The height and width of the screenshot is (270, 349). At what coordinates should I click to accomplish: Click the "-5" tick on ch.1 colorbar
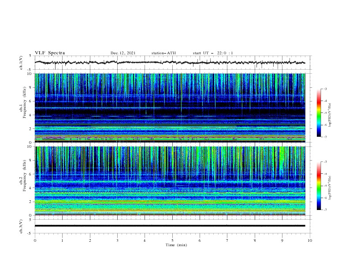325,113
